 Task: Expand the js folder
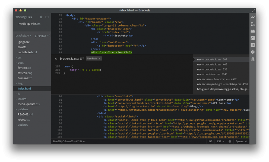pos(18,94)
